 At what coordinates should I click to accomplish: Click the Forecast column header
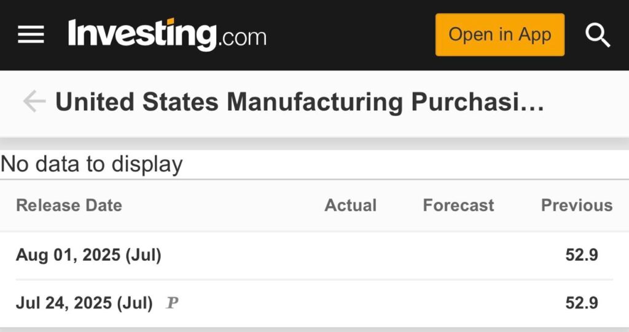(458, 206)
